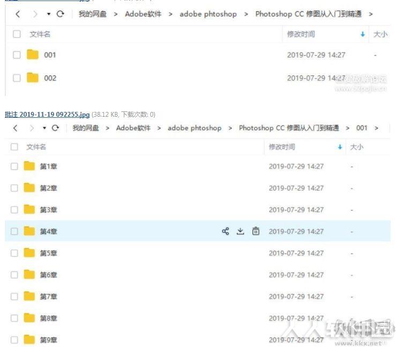Open 我的网盘 breadcrumb in upper browser

click(92, 14)
